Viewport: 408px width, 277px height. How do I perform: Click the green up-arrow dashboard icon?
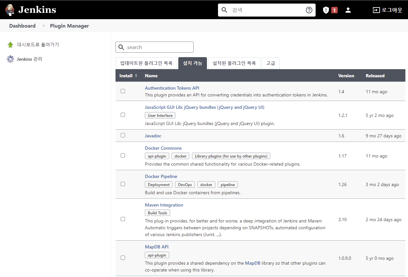pos(10,45)
